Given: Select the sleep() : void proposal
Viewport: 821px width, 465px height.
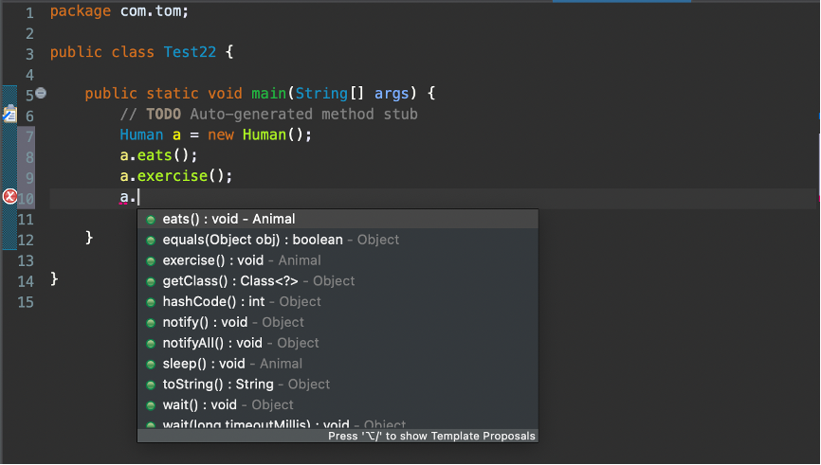Looking at the screenshot, I should 338,364.
